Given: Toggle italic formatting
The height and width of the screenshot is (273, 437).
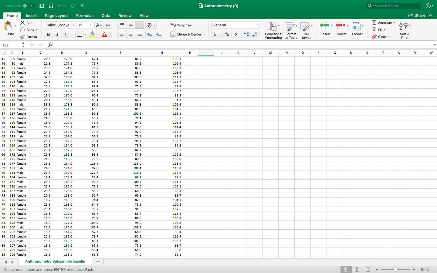Looking at the screenshot, I should [x=57, y=35].
